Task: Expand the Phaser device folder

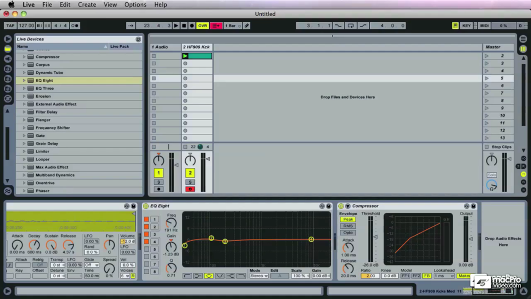Action: [x=24, y=191]
